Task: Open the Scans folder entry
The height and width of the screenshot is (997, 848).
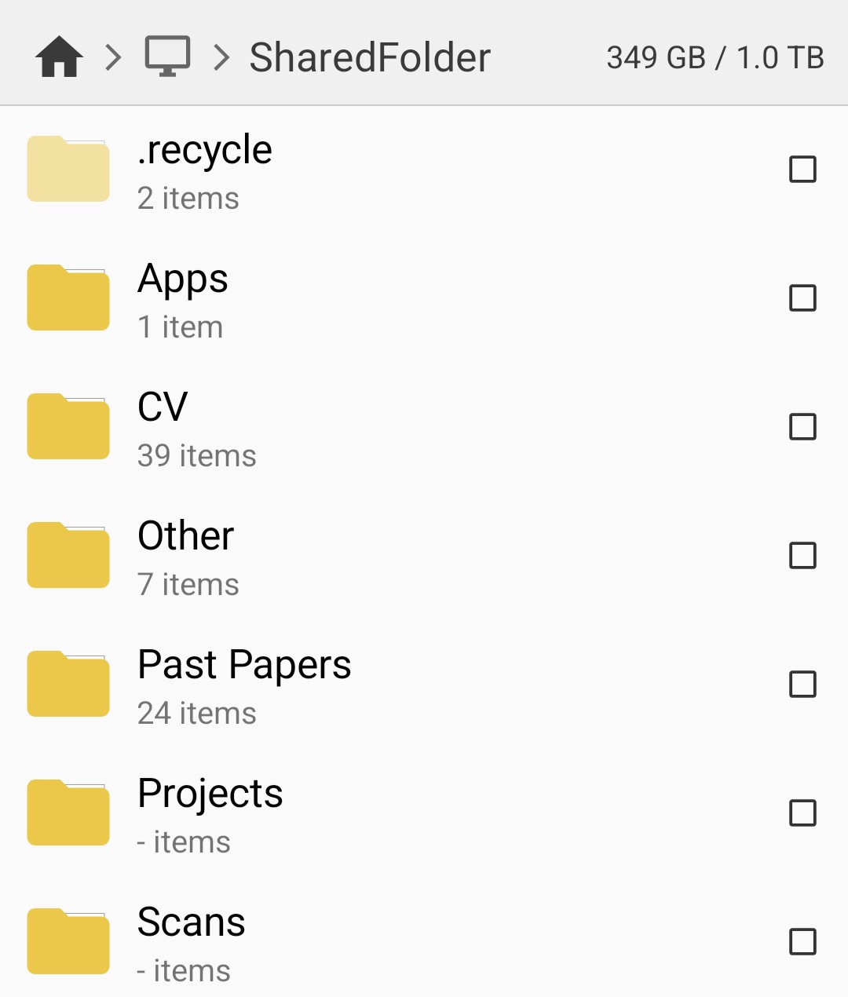Action: (x=192, y=922)
